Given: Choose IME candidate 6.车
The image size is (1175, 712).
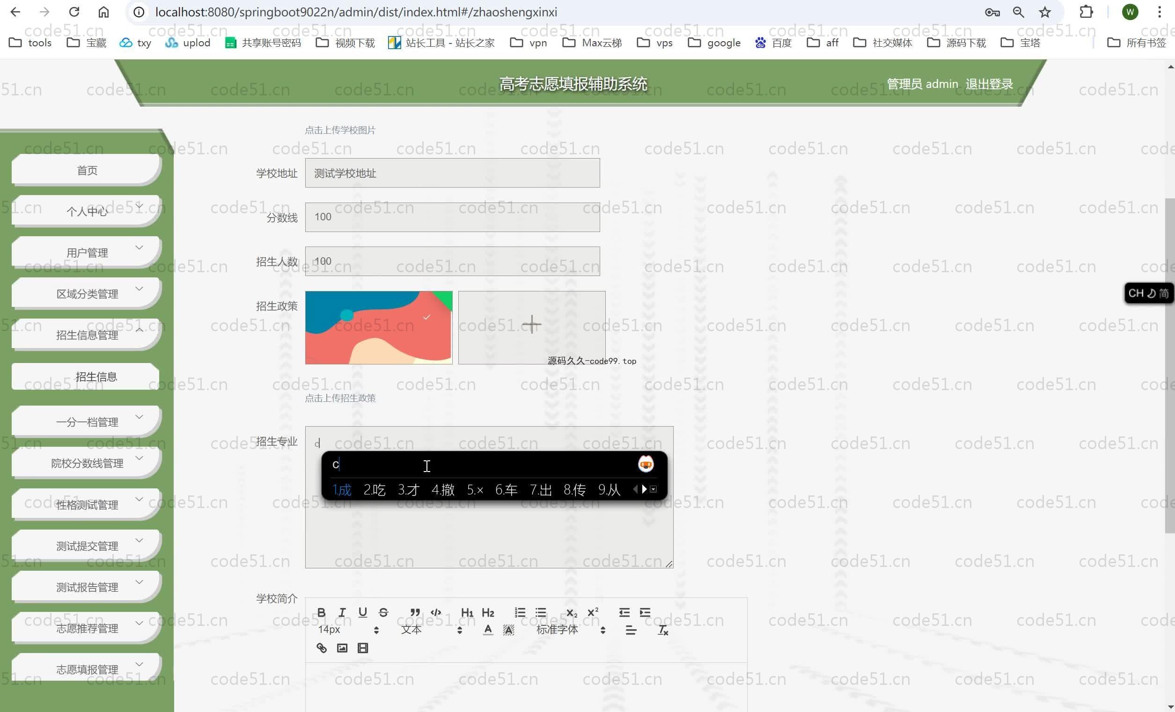Looking at the screenshot, I should pyautogui.click(x=506, y=489).
